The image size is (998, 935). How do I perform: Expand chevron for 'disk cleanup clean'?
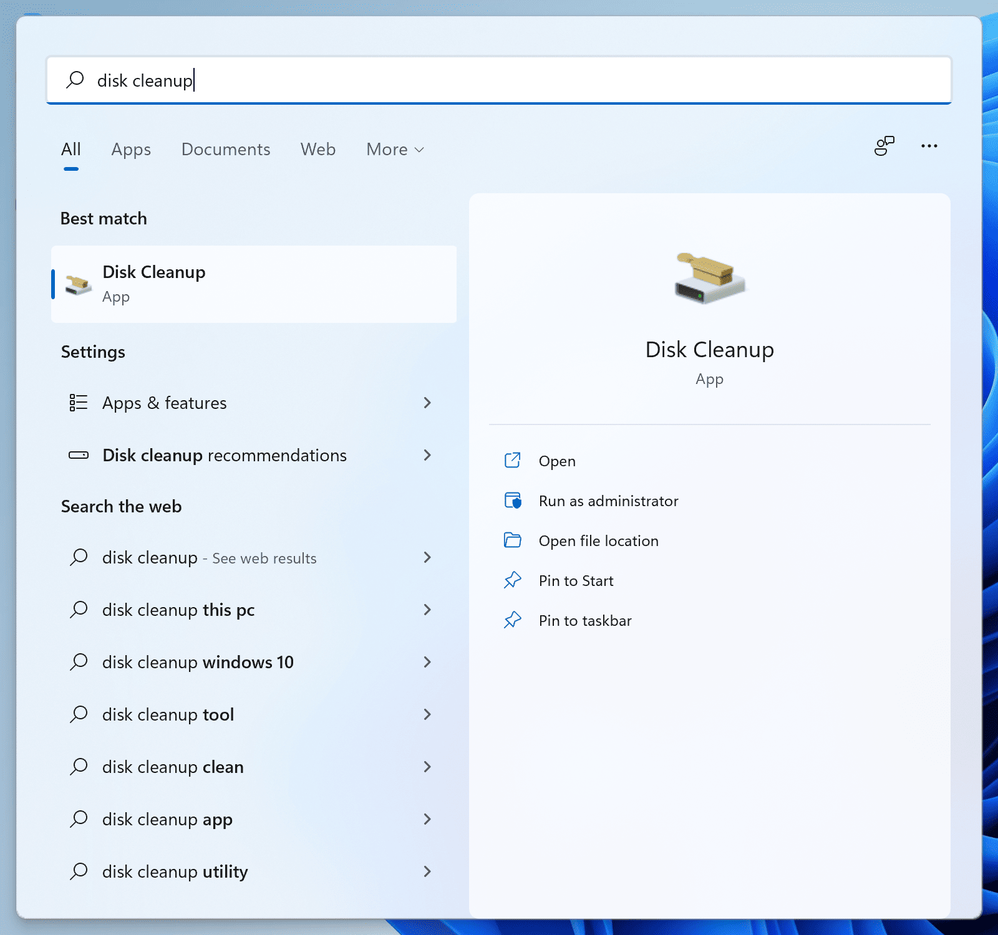tap(427, 767)
